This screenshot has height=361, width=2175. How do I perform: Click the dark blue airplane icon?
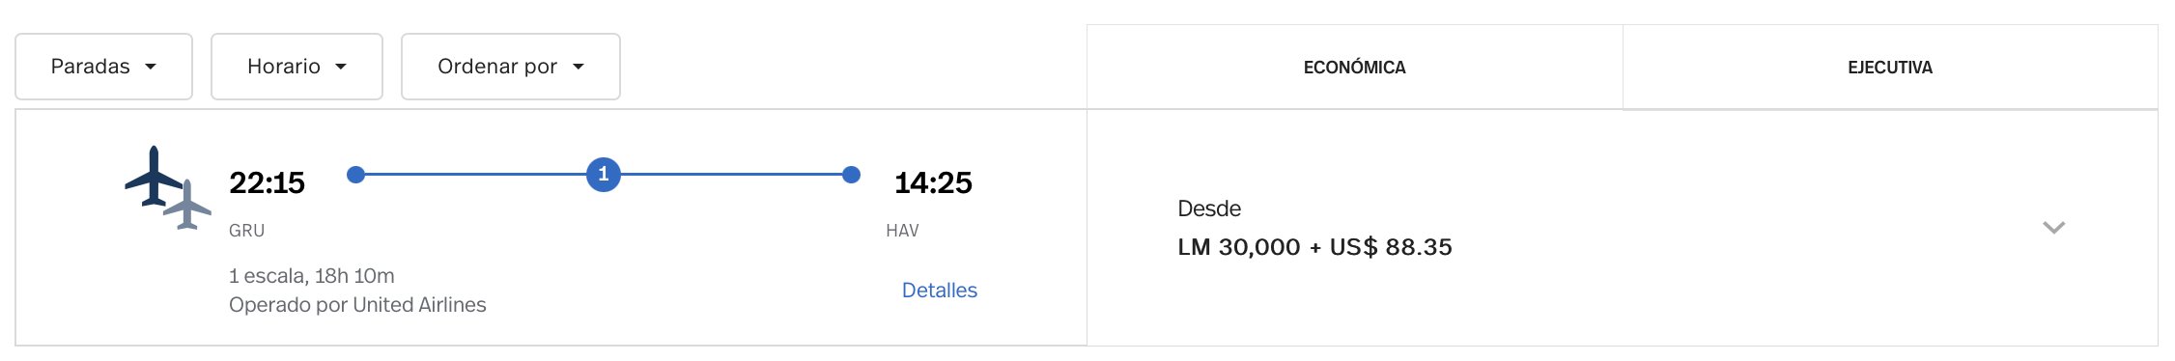(x=154, y=176)
